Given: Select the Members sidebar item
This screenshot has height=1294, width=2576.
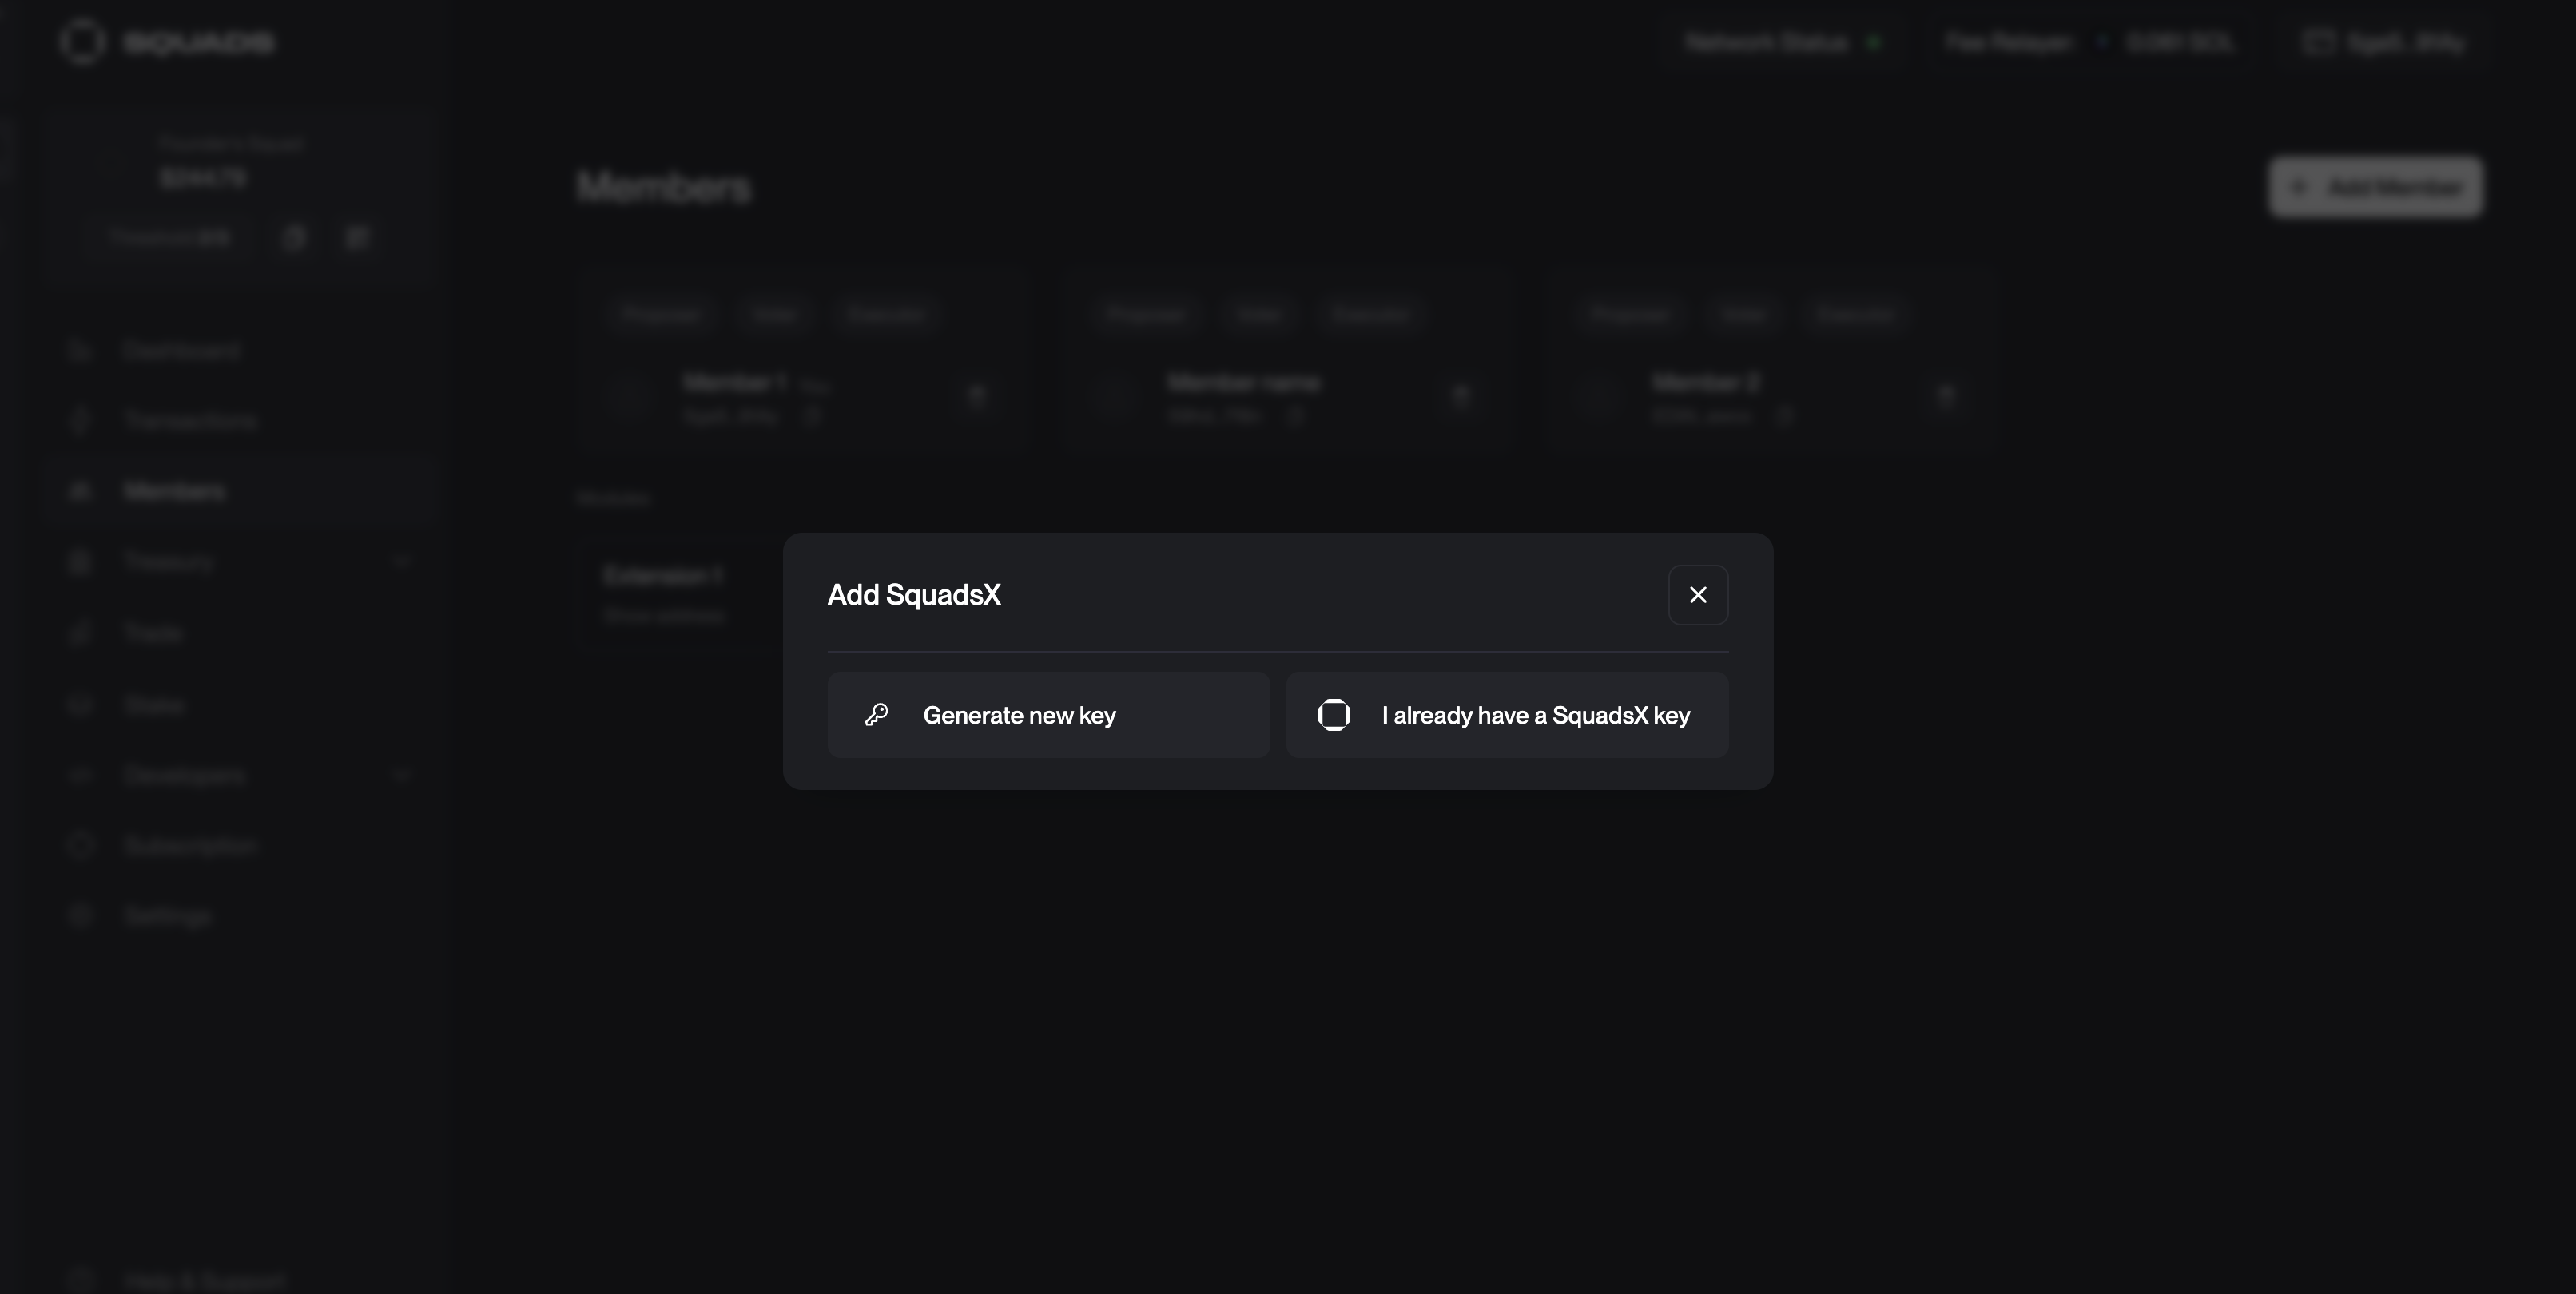Looking at the screenshot, I should [175, 491].
